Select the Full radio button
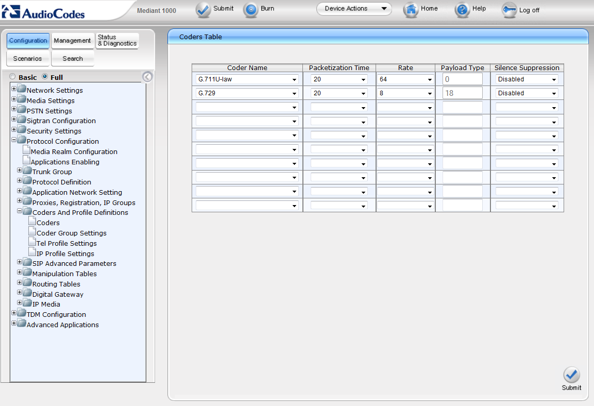The image size is (594, 406). (x=45, y=77)
